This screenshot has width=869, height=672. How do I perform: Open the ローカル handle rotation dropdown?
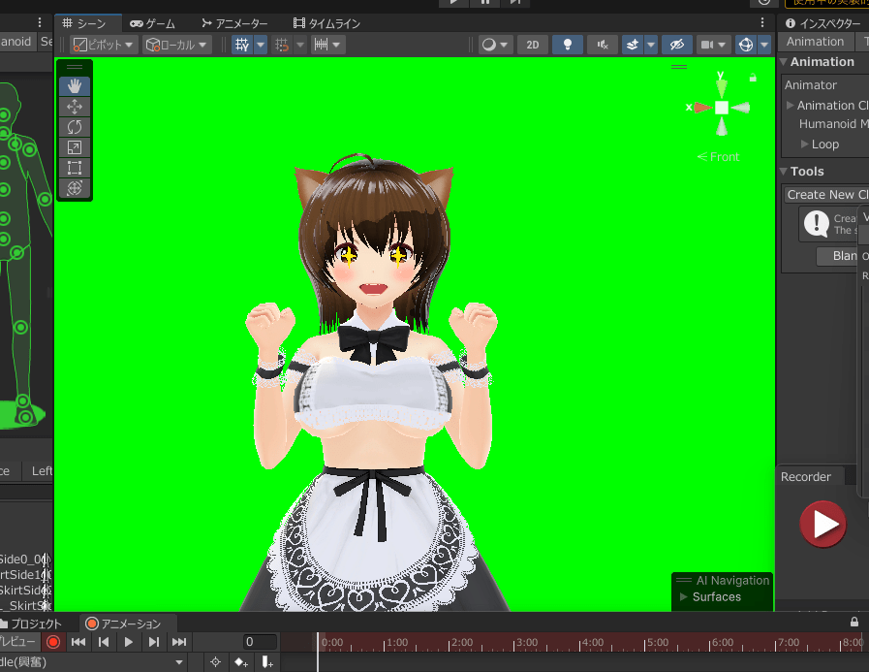177,45
